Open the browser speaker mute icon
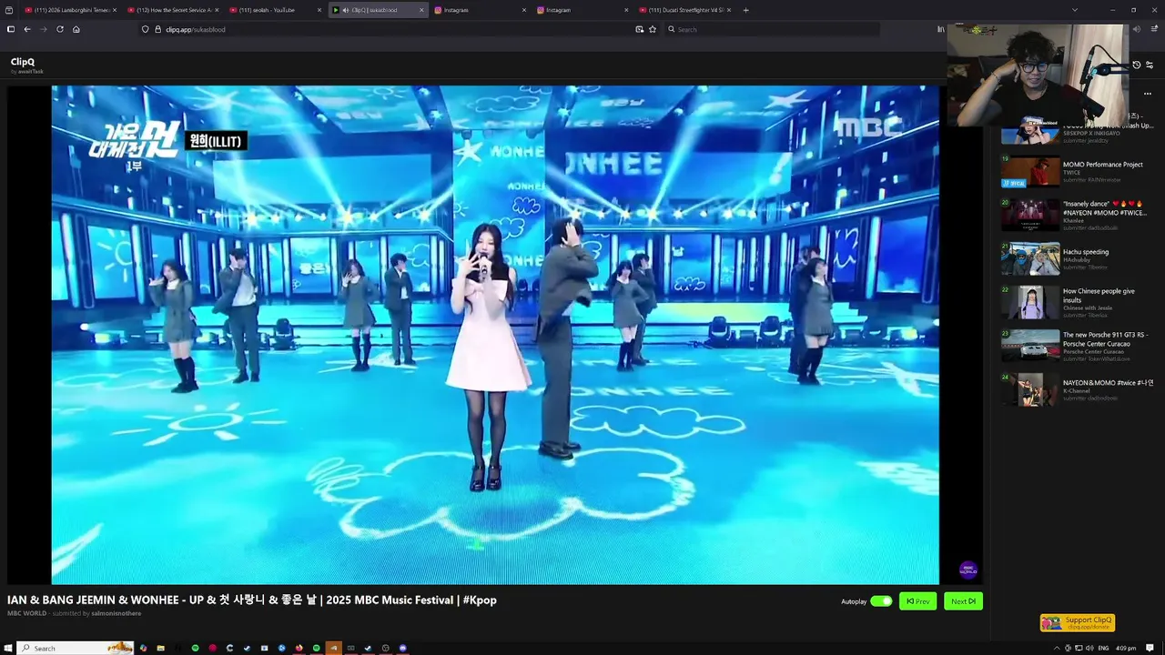1165x655 pixels. pyautogui.click(x=1136, y=29)
